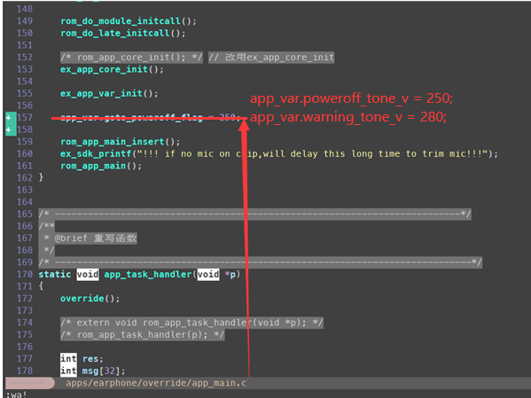Screen dimensions: 531x398
Task: Click the '*/' comment end on line 168
Action: click(49, 250)
